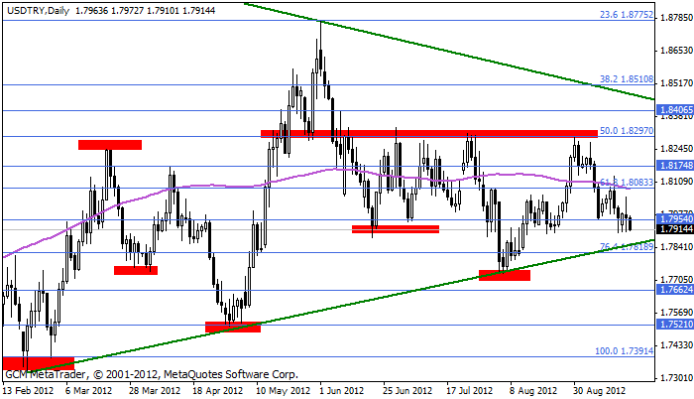The height and width of the screenshot is (399, 694).
Task: Click the 8 Aug 2012 date label
Action: point(533,391)
